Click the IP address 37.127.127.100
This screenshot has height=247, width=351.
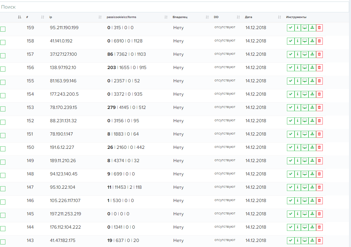pos(63,54)
